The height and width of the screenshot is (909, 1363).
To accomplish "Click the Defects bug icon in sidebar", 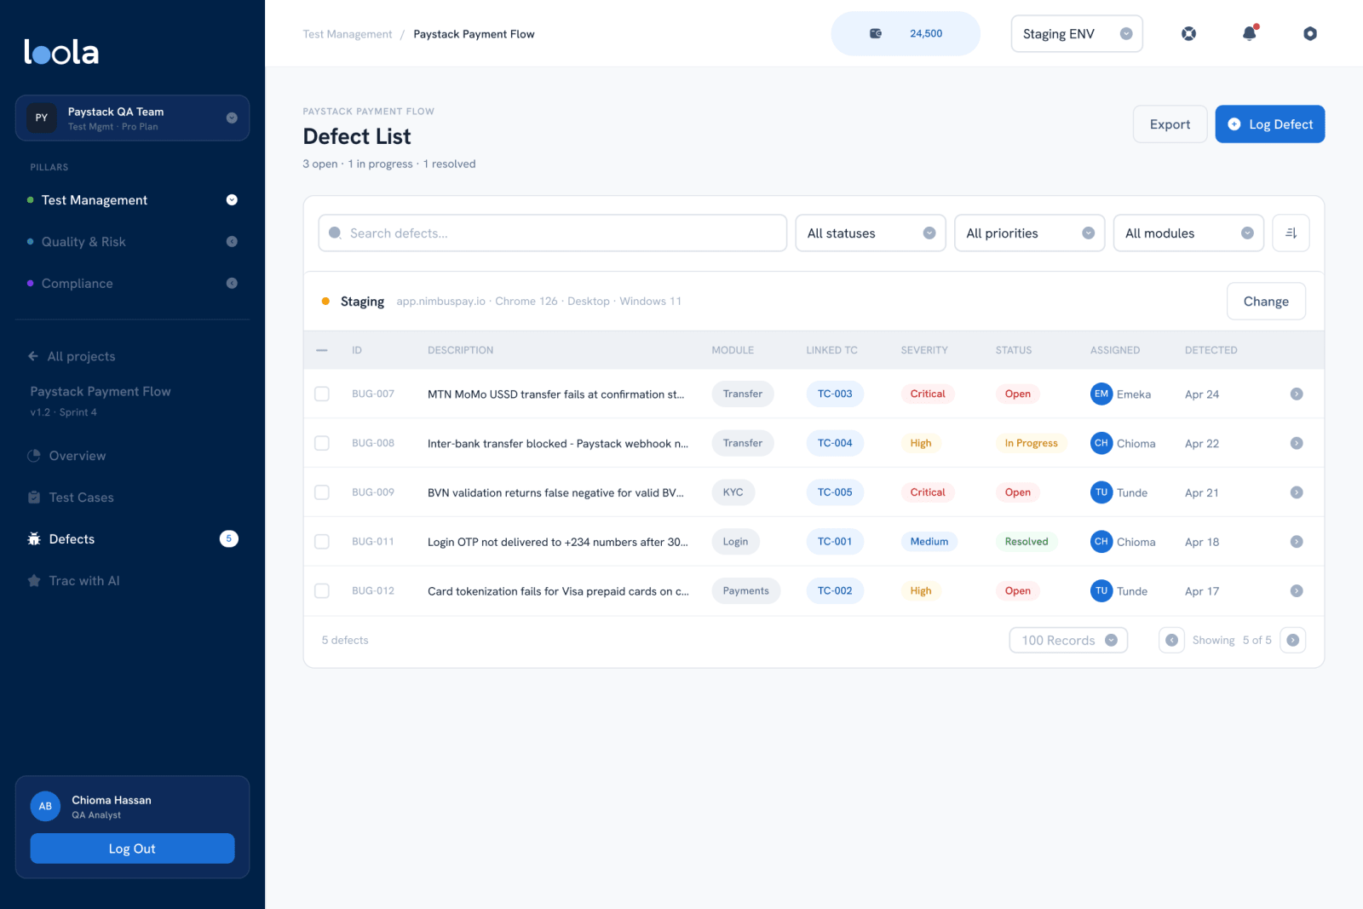I will 34,538.
